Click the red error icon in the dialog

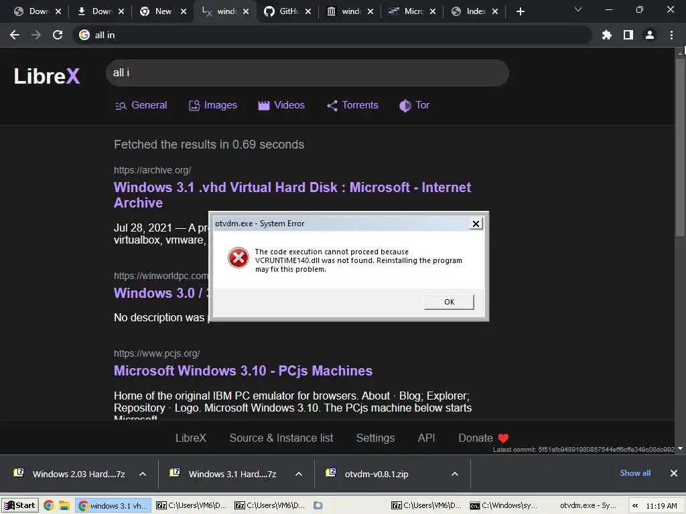(x=238, y=258)
